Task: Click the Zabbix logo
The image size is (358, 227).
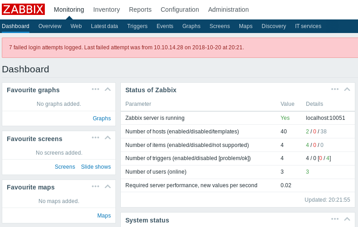Action: pyautogui.click(x=24, y=9)
